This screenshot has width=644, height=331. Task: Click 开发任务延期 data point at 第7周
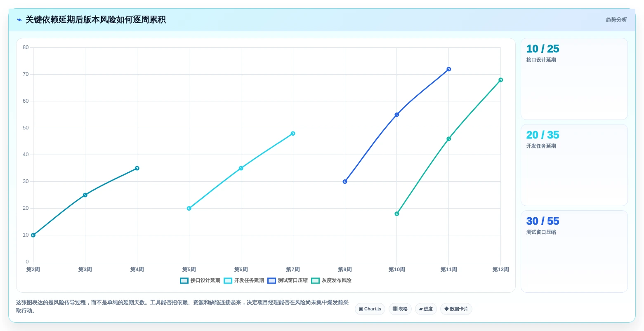[293, 134]
